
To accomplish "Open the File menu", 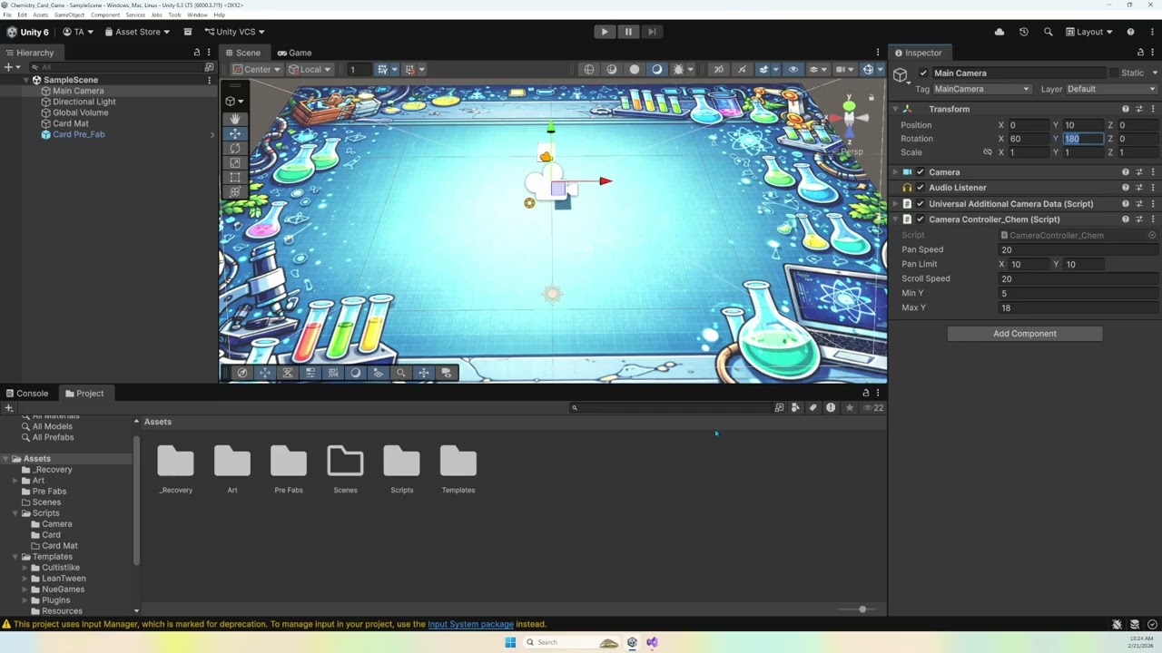I will pyautogui.click(x=7, y=15).
